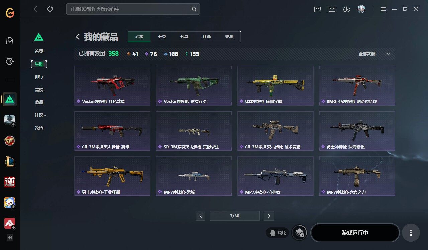428x250 pixels.
Task: Open the CrossFire game sidebar icon
Action: pyautogui.click(x=10, y=140)
